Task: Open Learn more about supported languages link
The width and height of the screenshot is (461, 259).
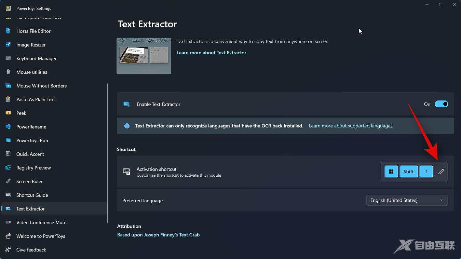Action: point(351,126)
